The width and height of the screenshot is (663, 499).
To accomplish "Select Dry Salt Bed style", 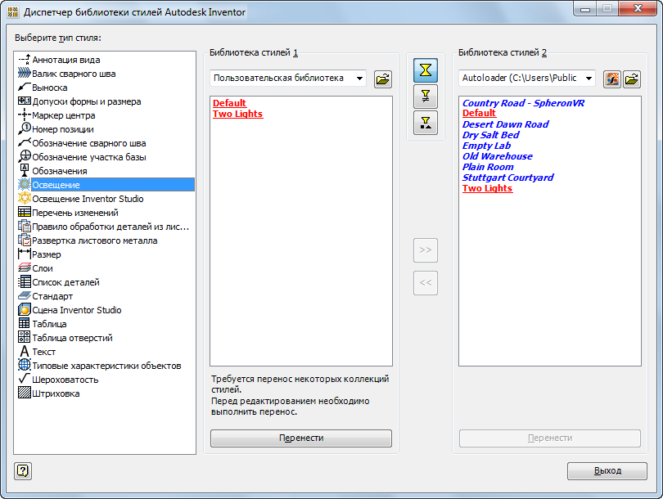I will click(490, 135).
